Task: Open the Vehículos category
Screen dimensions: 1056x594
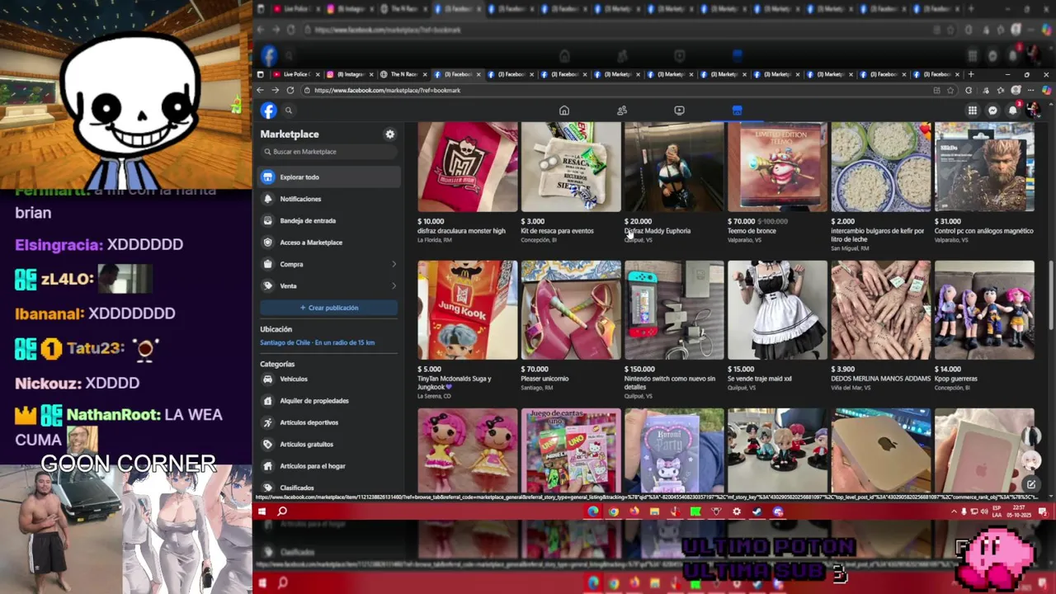Action: [x=328, y=379]
